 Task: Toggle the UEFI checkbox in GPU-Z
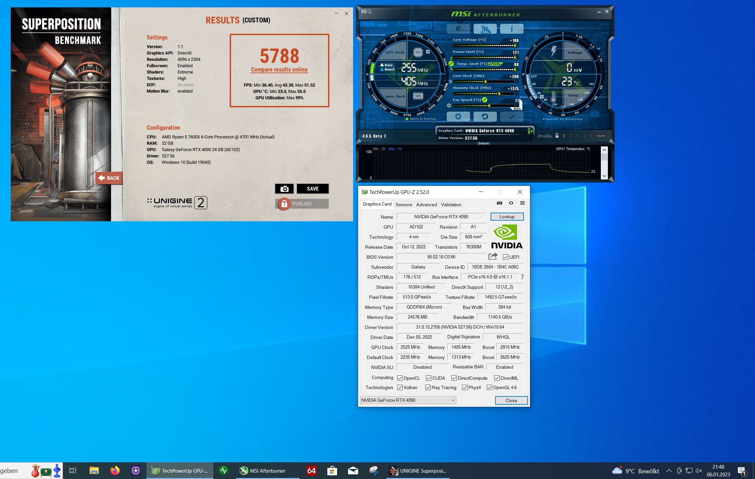click(x=506, y=257)
